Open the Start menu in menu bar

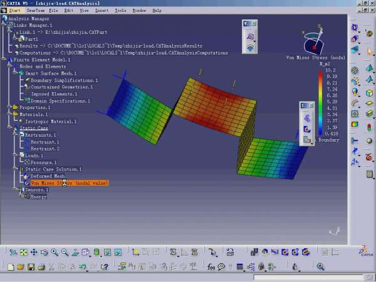(x=14, y=11)
